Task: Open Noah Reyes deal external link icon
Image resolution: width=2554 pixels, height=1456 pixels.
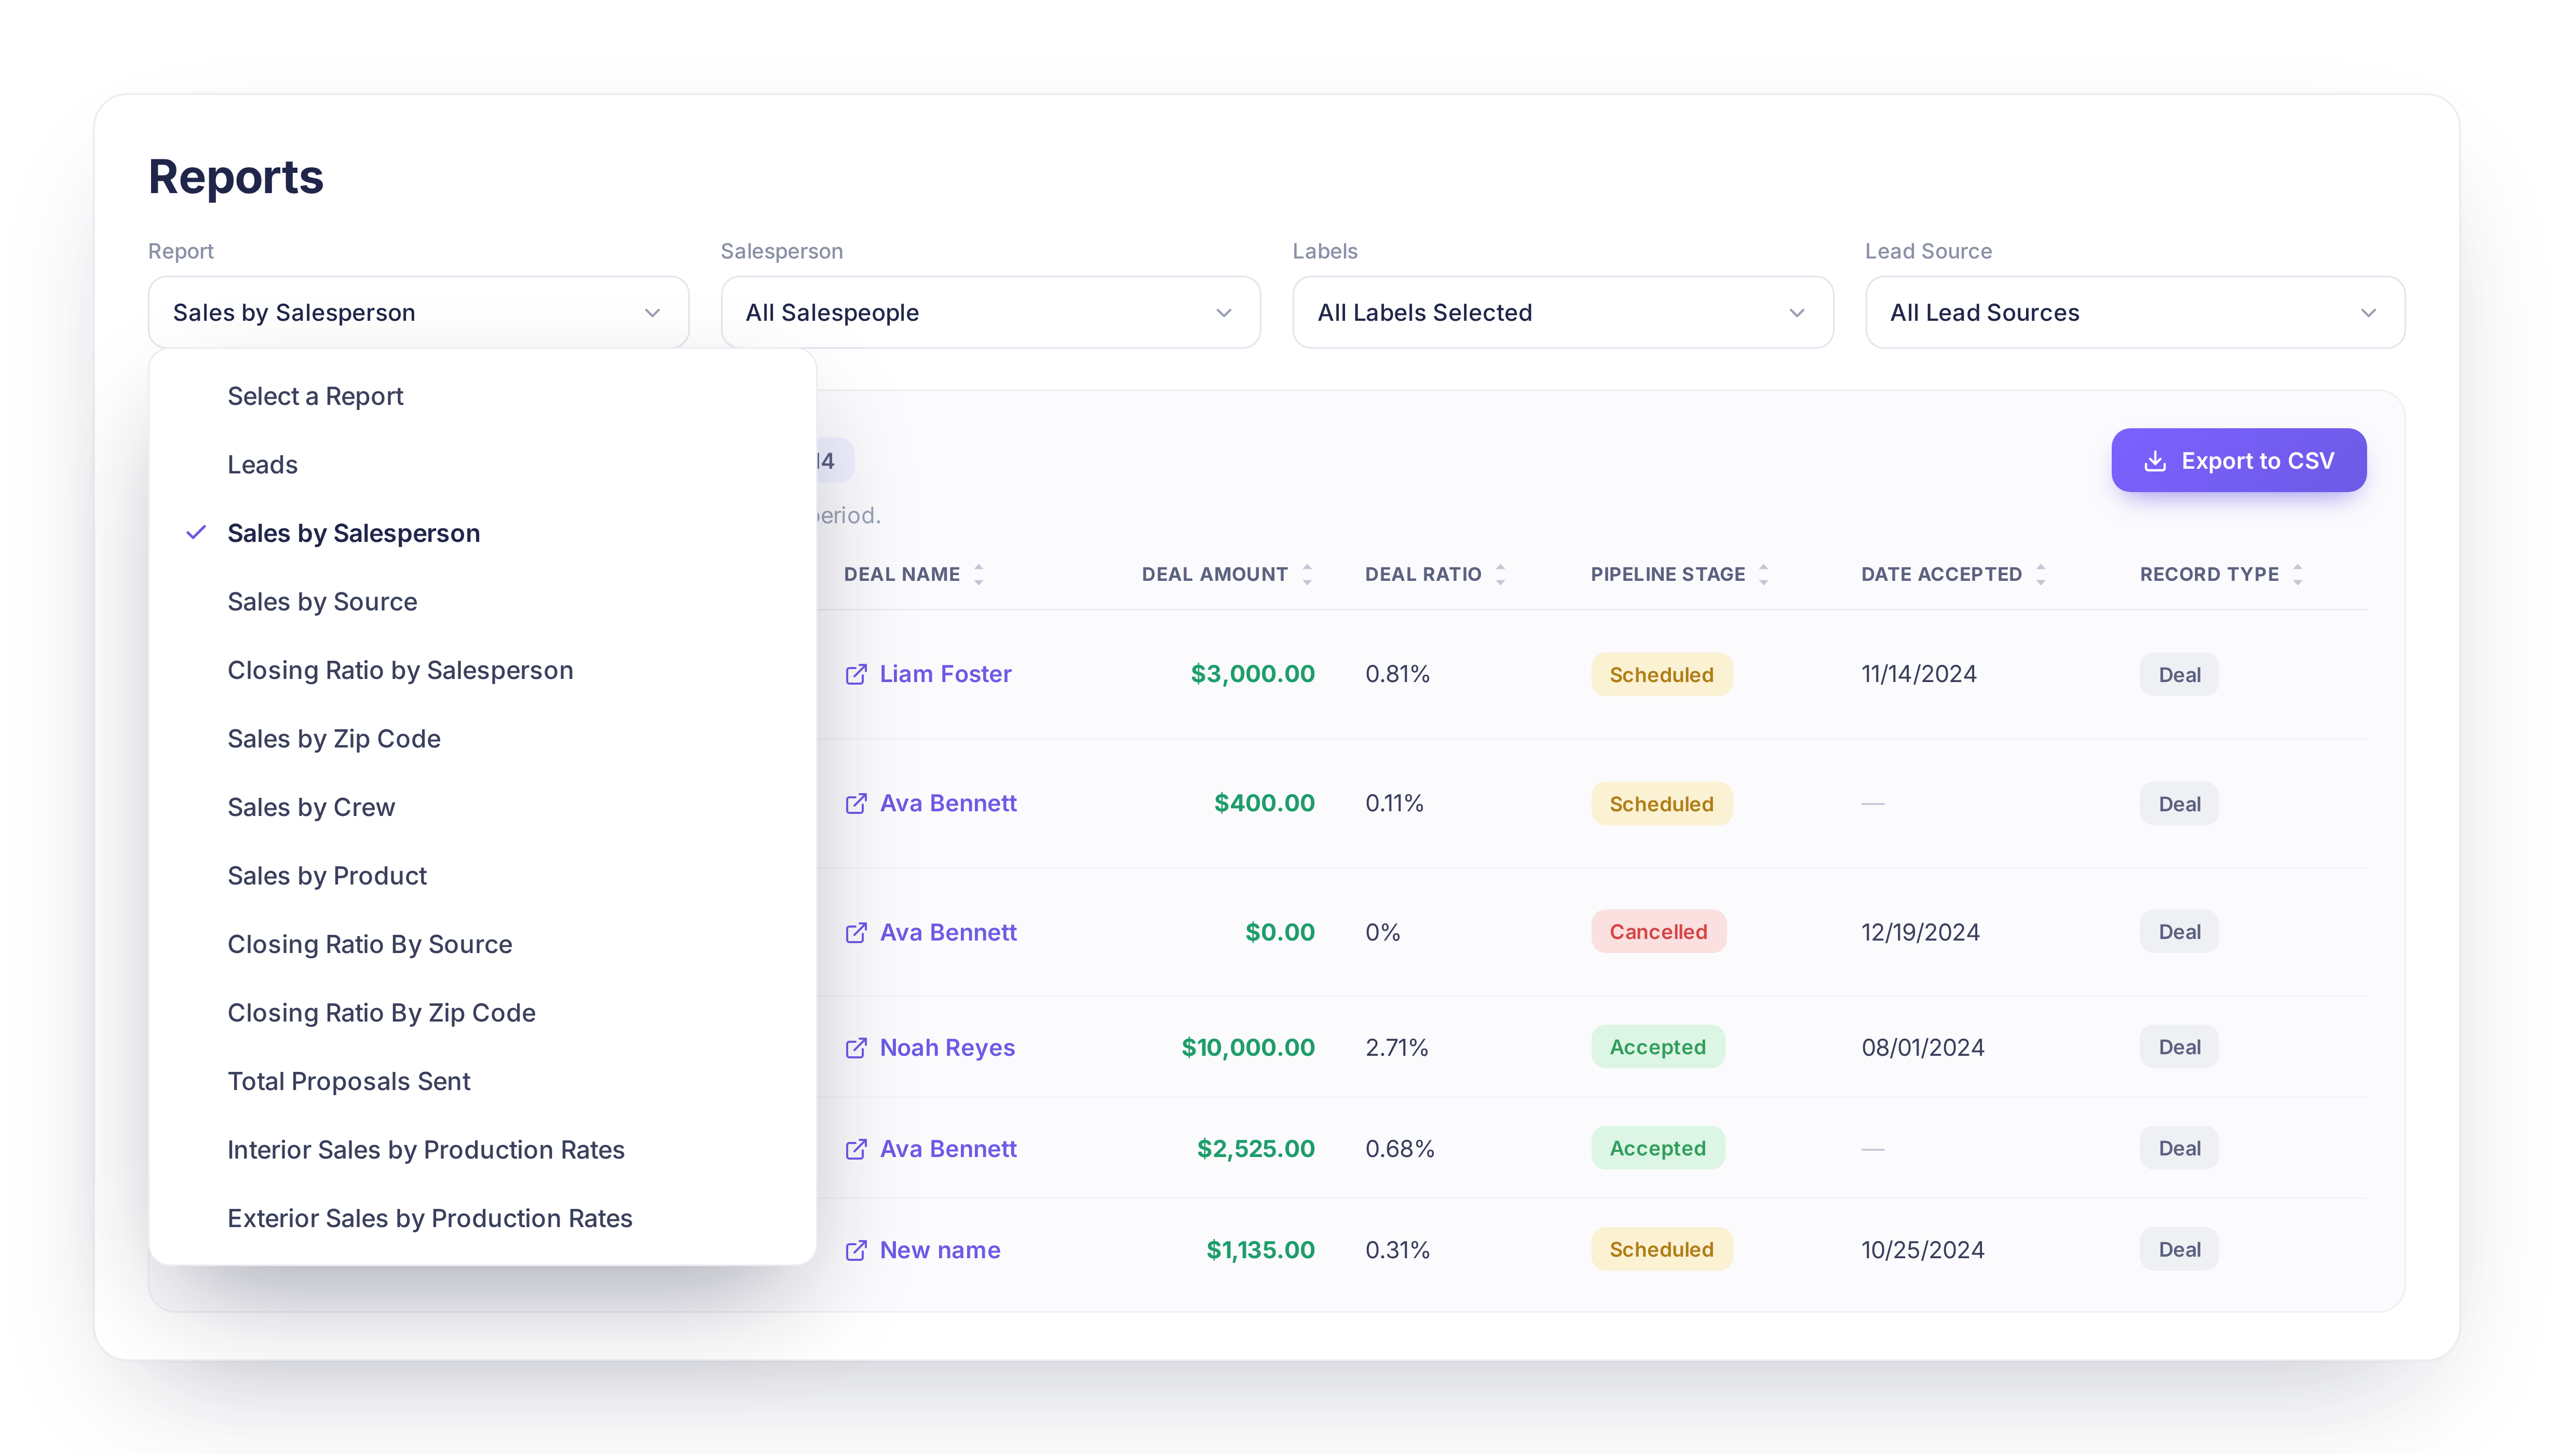Action: click(x=856, y=1047)
